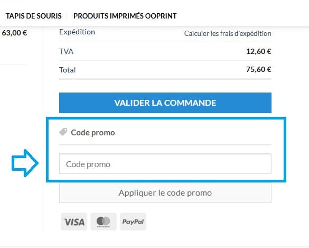Select the 63,00 € item price

(x=14, y=33)
